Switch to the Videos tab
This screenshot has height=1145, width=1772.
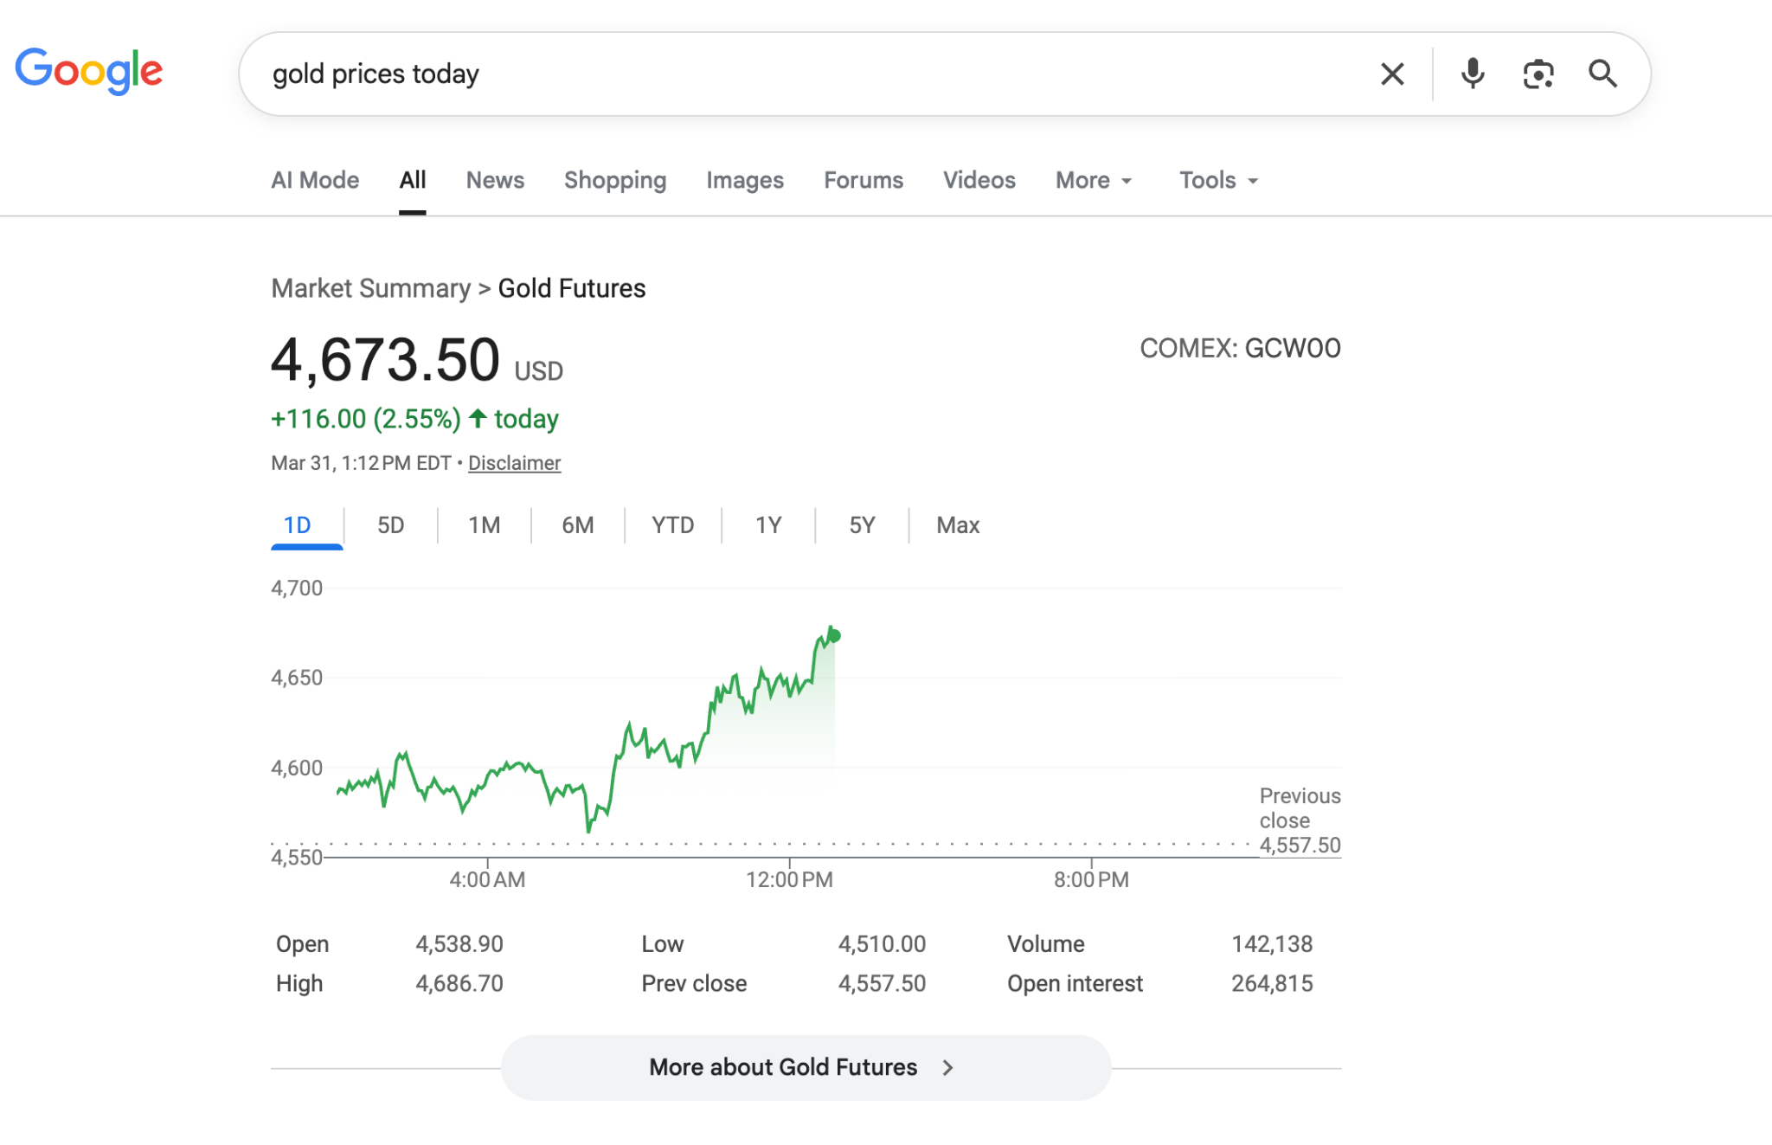point(979,180)
